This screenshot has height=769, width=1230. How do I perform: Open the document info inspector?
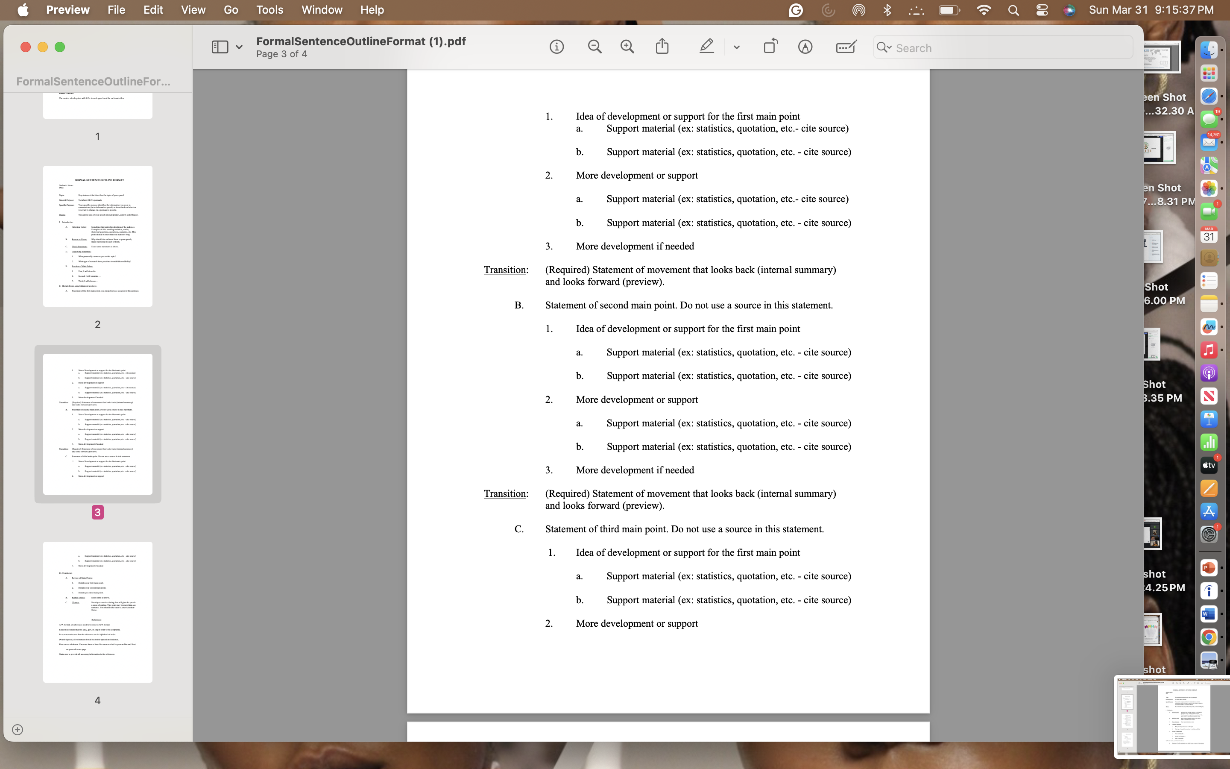[x=556, y=47]
